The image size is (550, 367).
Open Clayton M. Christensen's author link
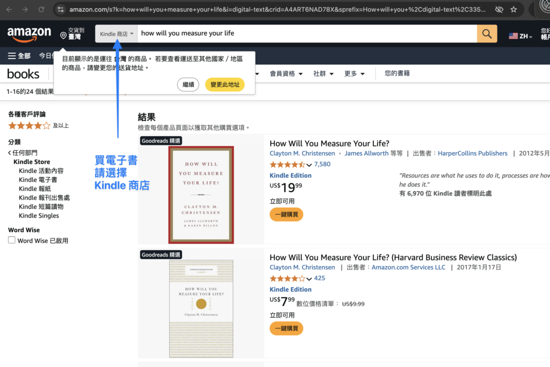click(302, 153)
